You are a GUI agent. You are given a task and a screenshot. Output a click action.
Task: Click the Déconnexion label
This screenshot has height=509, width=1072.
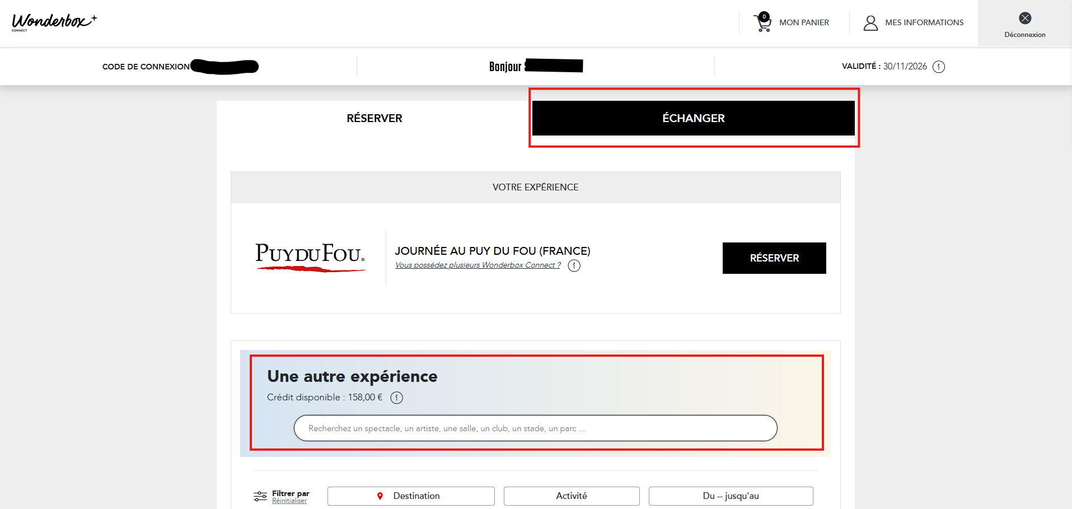(x=1025, y=35)
